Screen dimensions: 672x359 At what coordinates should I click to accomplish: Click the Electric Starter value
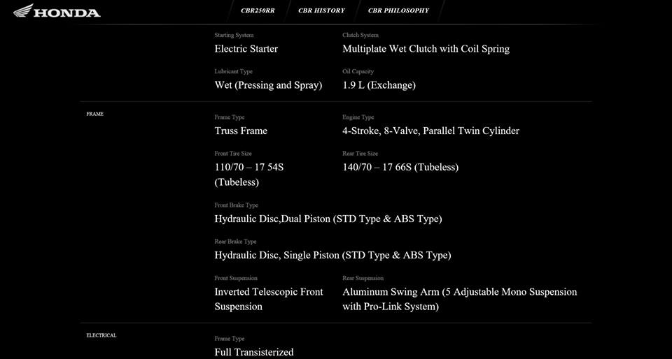pos(246,49)
